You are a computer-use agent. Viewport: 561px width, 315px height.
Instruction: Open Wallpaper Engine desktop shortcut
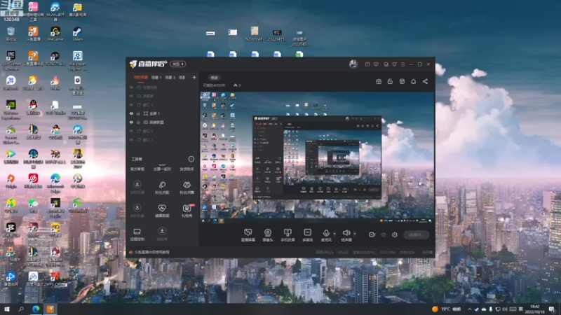[77, 60]
